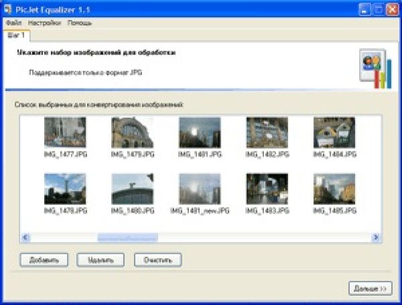Select the Шаг 1 tab
402x305 pixels.
(x=16, y=35)
